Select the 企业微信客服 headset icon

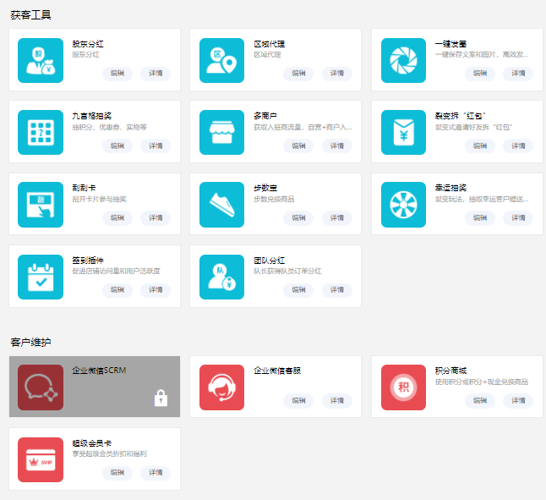click(x=221, y=387)
